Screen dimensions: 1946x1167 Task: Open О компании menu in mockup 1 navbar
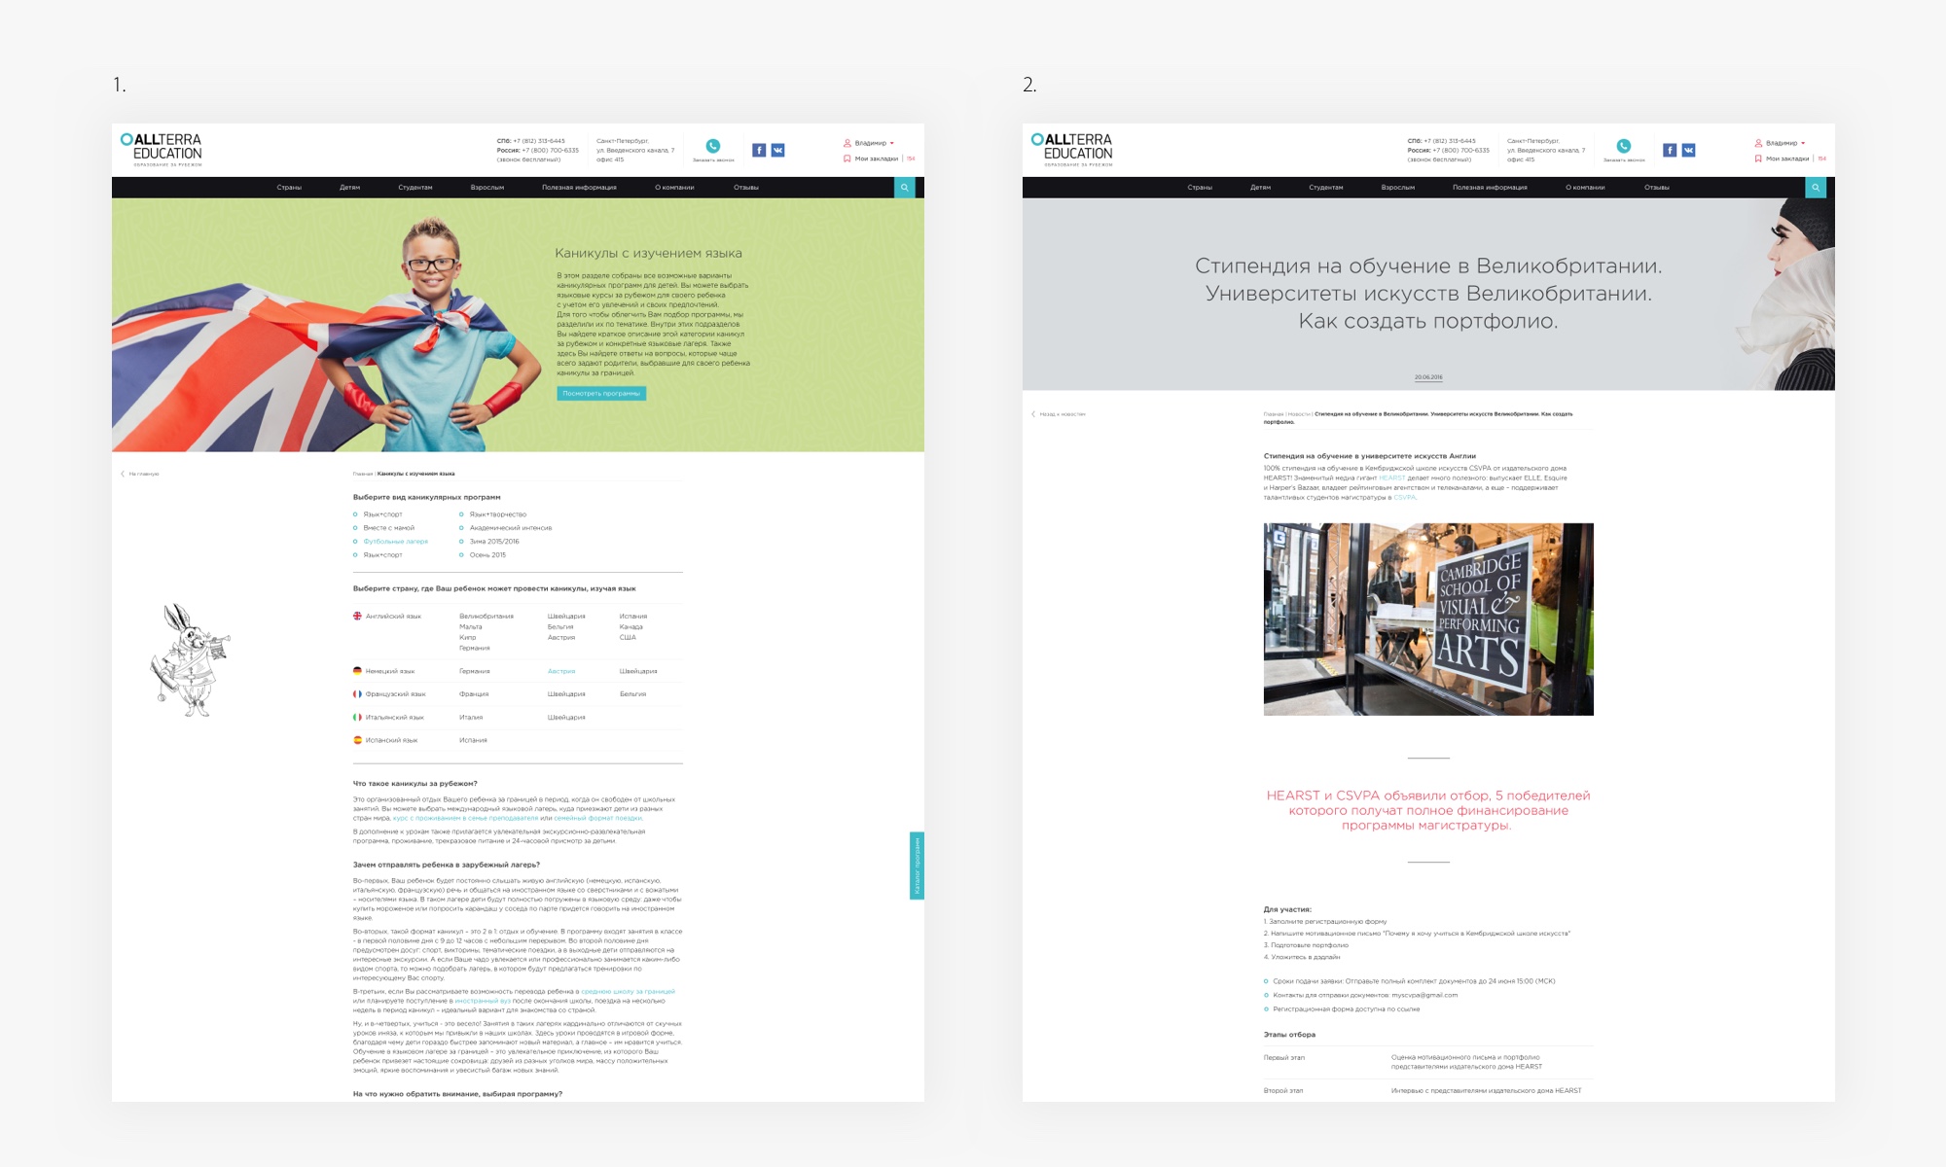click(674, 188)
